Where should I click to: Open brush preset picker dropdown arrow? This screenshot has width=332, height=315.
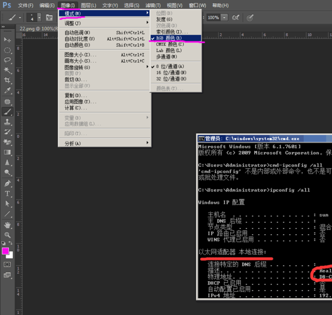click(39, 18)
